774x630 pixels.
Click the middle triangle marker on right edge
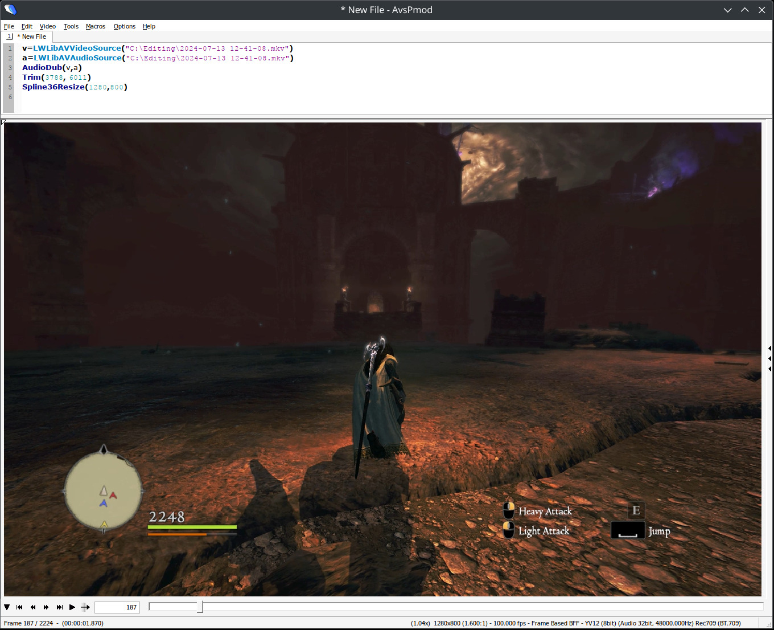click(x=769, y=358)
